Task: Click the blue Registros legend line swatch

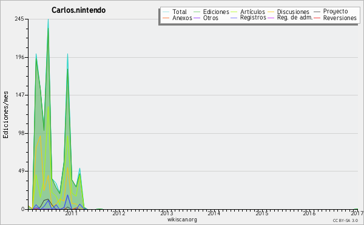Action: [234, 18]
